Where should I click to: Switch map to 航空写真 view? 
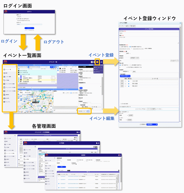[x=27, y=92]
